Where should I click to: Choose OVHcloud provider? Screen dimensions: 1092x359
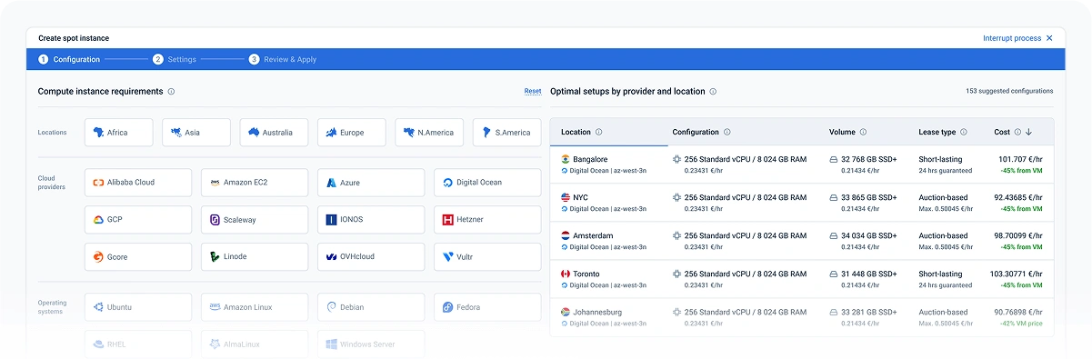pos(371,257)
